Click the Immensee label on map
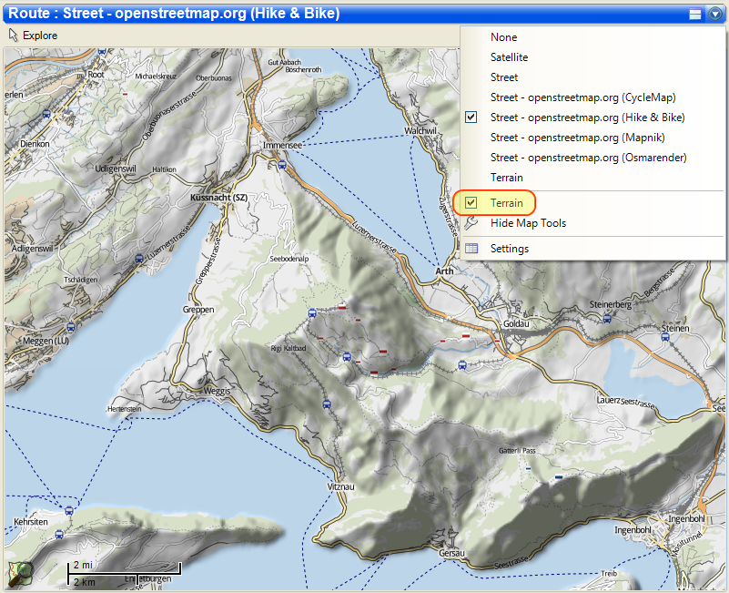Screen dimensions: 729x593 (x=282, y=145)
